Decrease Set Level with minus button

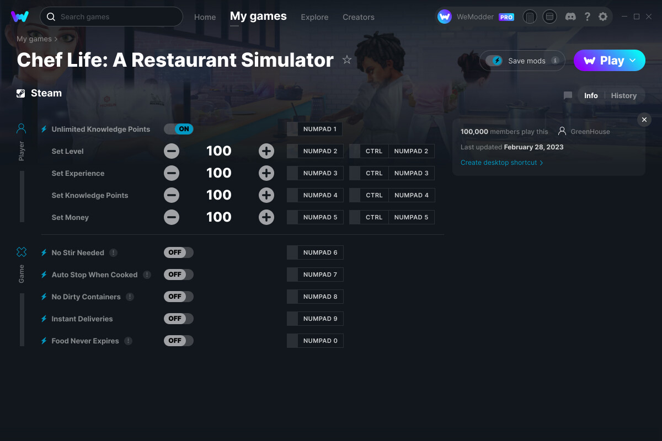coord(172,151)
